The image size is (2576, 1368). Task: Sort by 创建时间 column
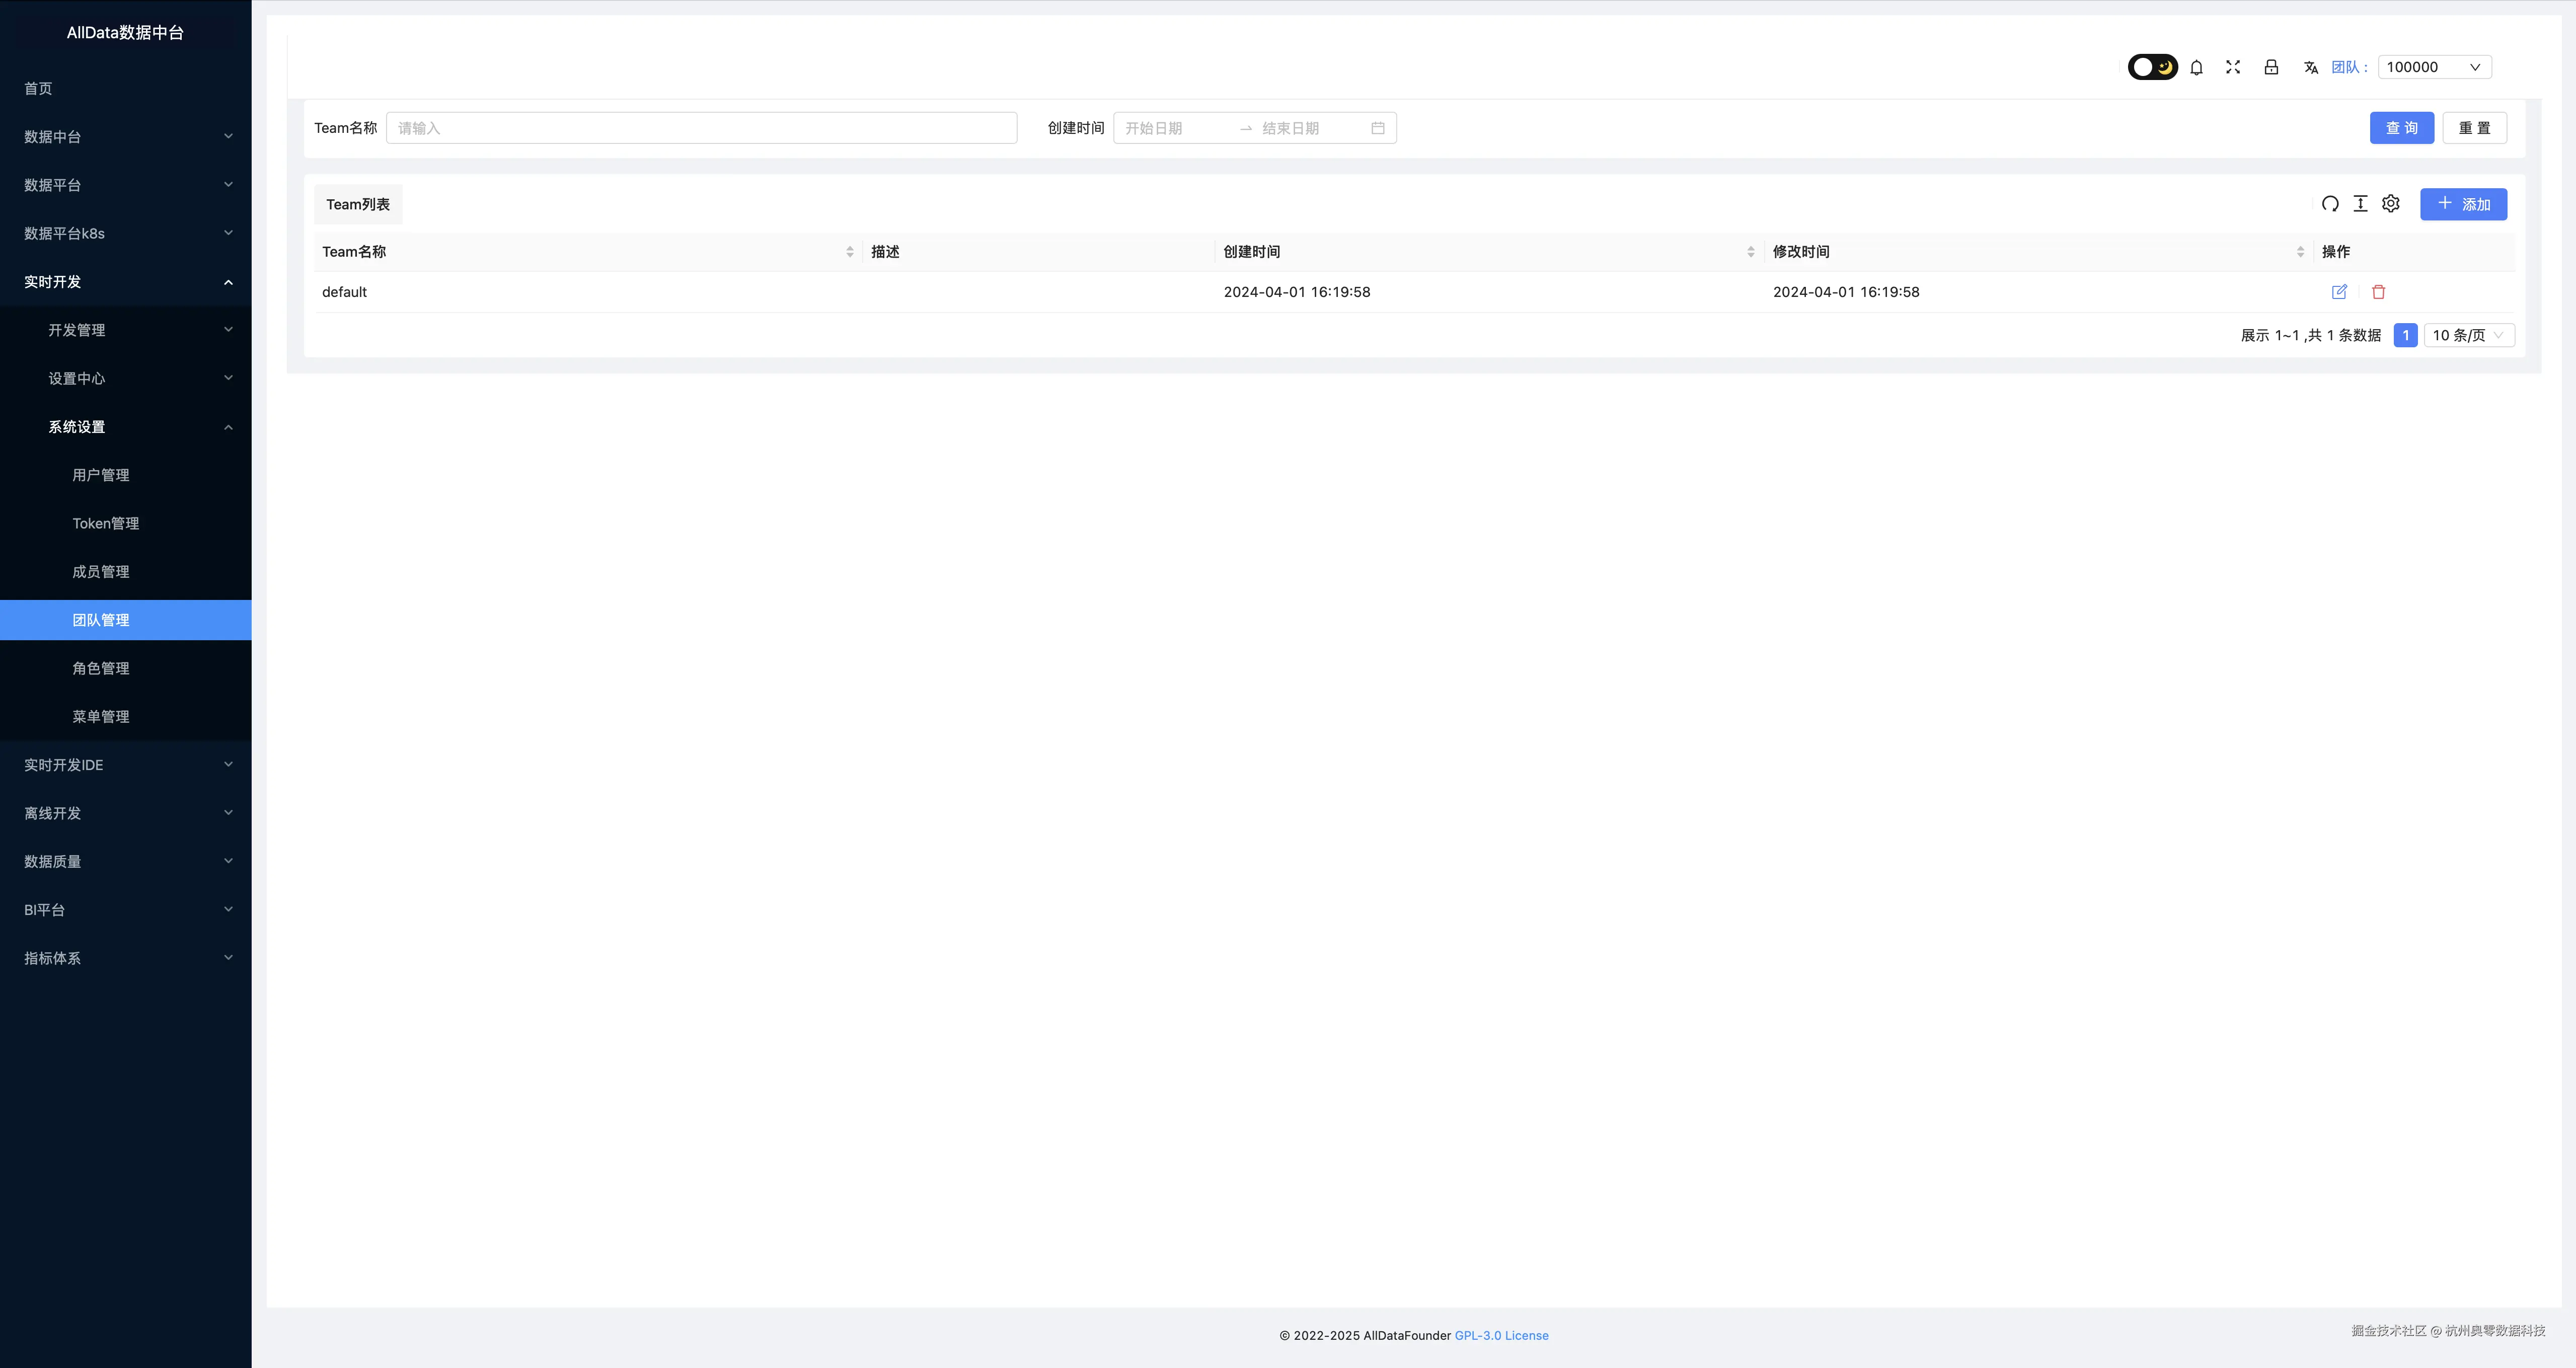click(1750, 252)
